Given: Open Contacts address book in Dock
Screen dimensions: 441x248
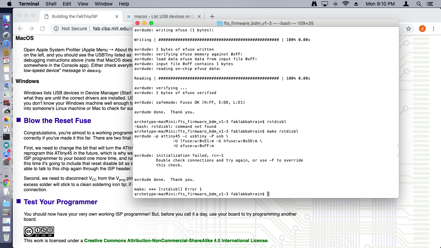Looking at the screenshot, I should pyautogui.click(x=6, y=52).
